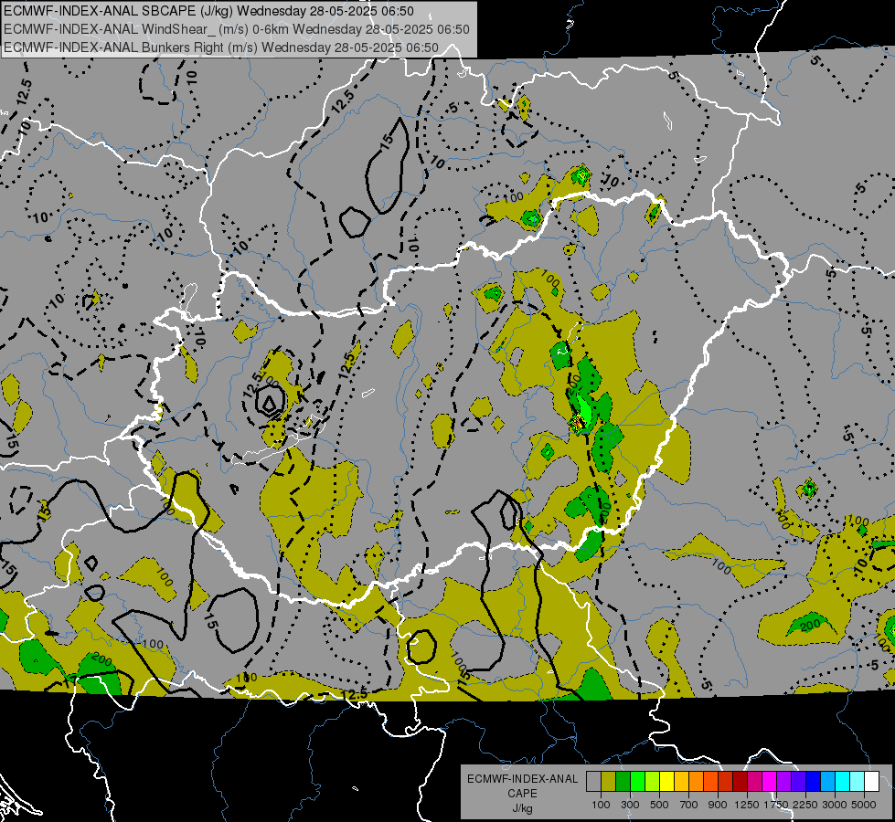Screen dimensions: 895x822
Task: Pick the white swatch at legend end
Action: pyautogui.click(x=872, y=781)
